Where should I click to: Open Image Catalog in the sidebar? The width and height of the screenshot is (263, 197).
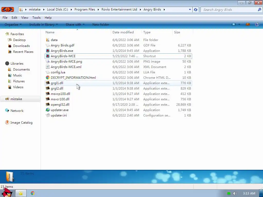[21, 122]
